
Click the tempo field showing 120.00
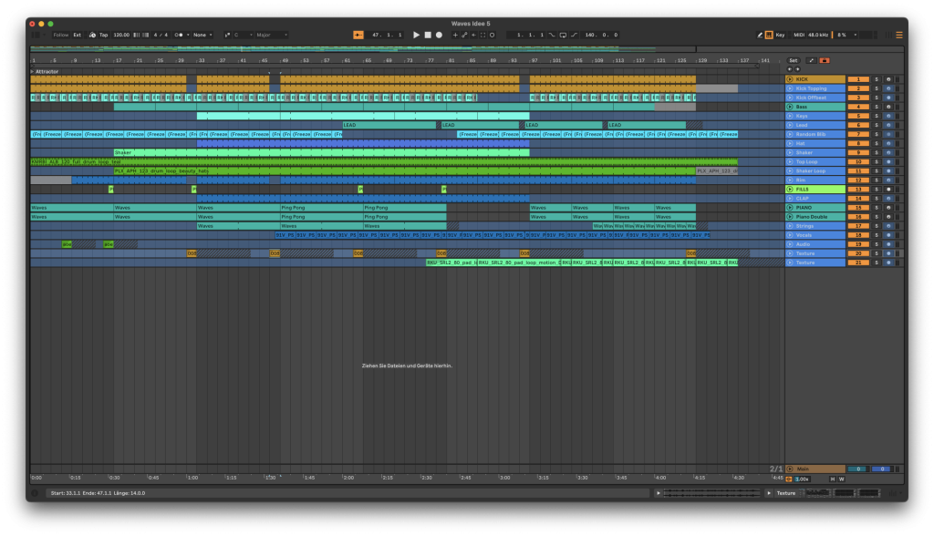(x=121, y=35)
